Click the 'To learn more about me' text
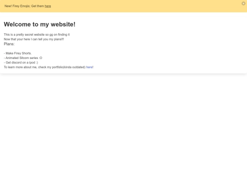This screenshot has height=185, width=247. click(45, 67)
